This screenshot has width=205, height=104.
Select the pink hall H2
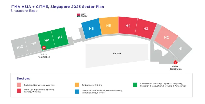[x=166, y=38]
